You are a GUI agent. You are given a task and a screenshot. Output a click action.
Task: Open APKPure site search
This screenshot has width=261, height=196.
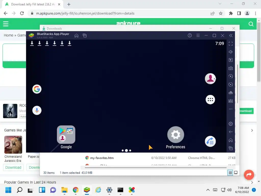251,24
